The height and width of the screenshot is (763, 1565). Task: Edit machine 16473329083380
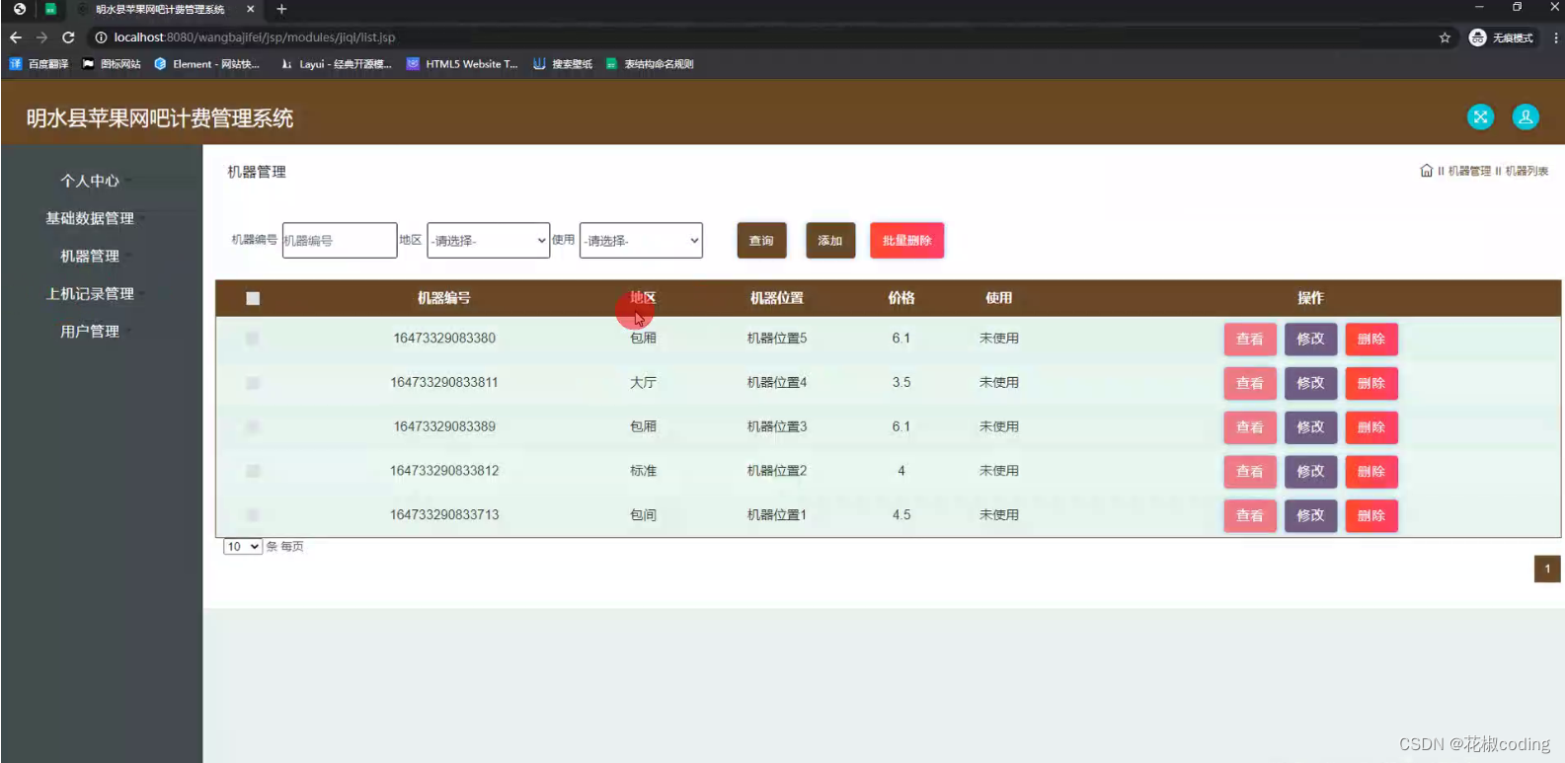click(x=1310, y=339)
